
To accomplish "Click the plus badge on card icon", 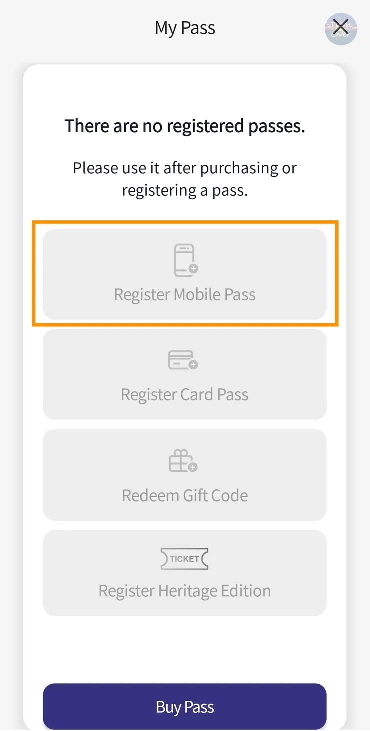I will [193, 365].
